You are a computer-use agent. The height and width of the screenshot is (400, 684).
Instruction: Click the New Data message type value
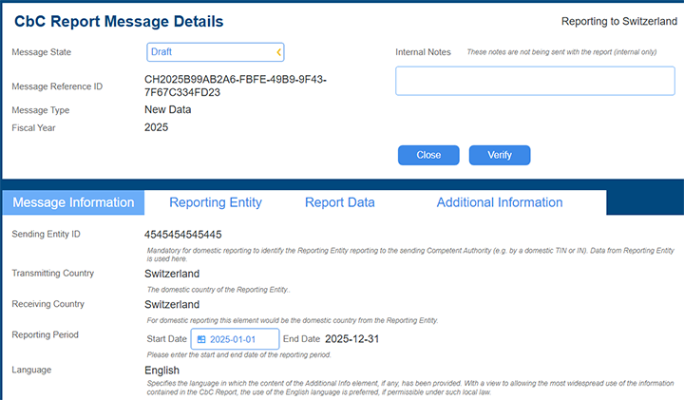167,110
